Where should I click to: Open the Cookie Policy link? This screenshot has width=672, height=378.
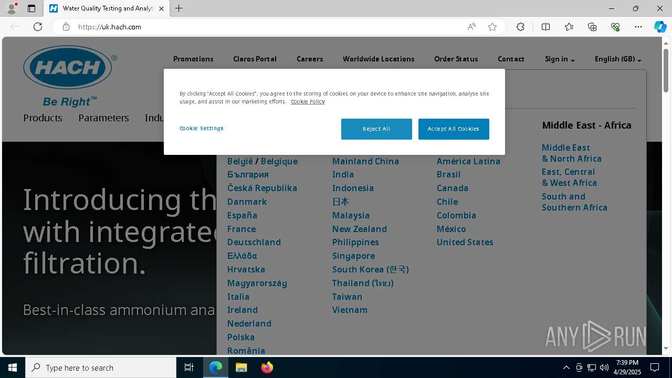(308, 101)
